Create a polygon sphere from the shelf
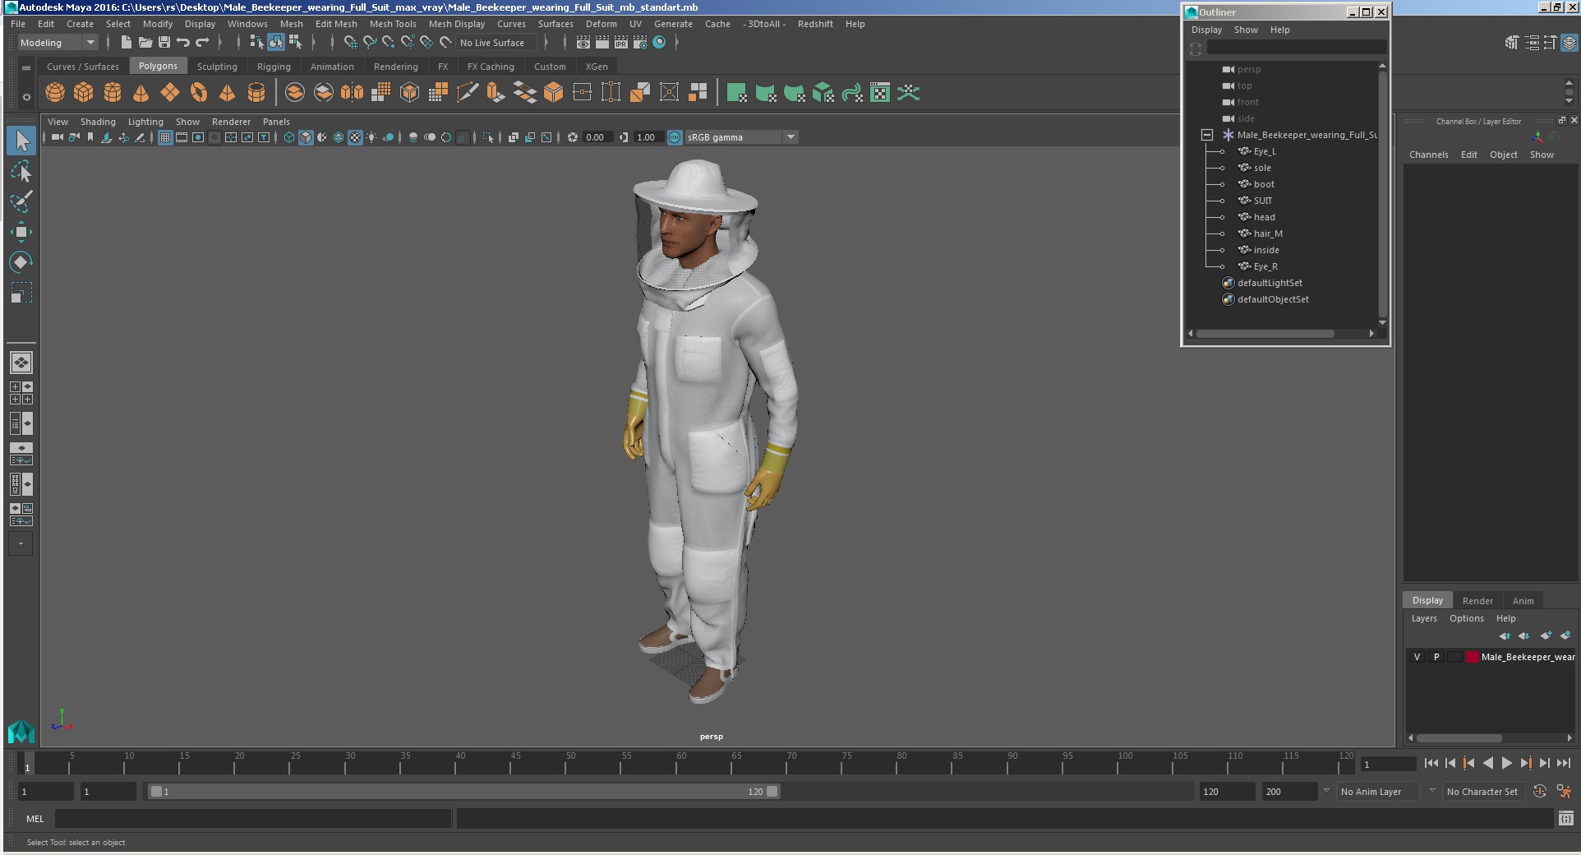The width and height of the screenshot is (1581, 855). click(x=55, y=93)
